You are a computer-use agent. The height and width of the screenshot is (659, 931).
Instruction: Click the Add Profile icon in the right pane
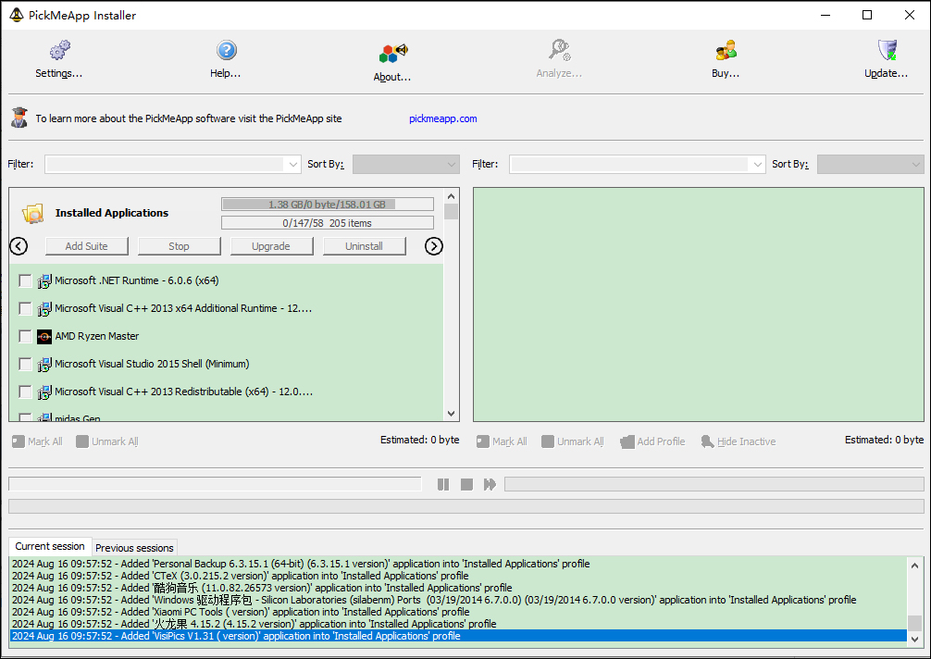click(x=627, y=441)
